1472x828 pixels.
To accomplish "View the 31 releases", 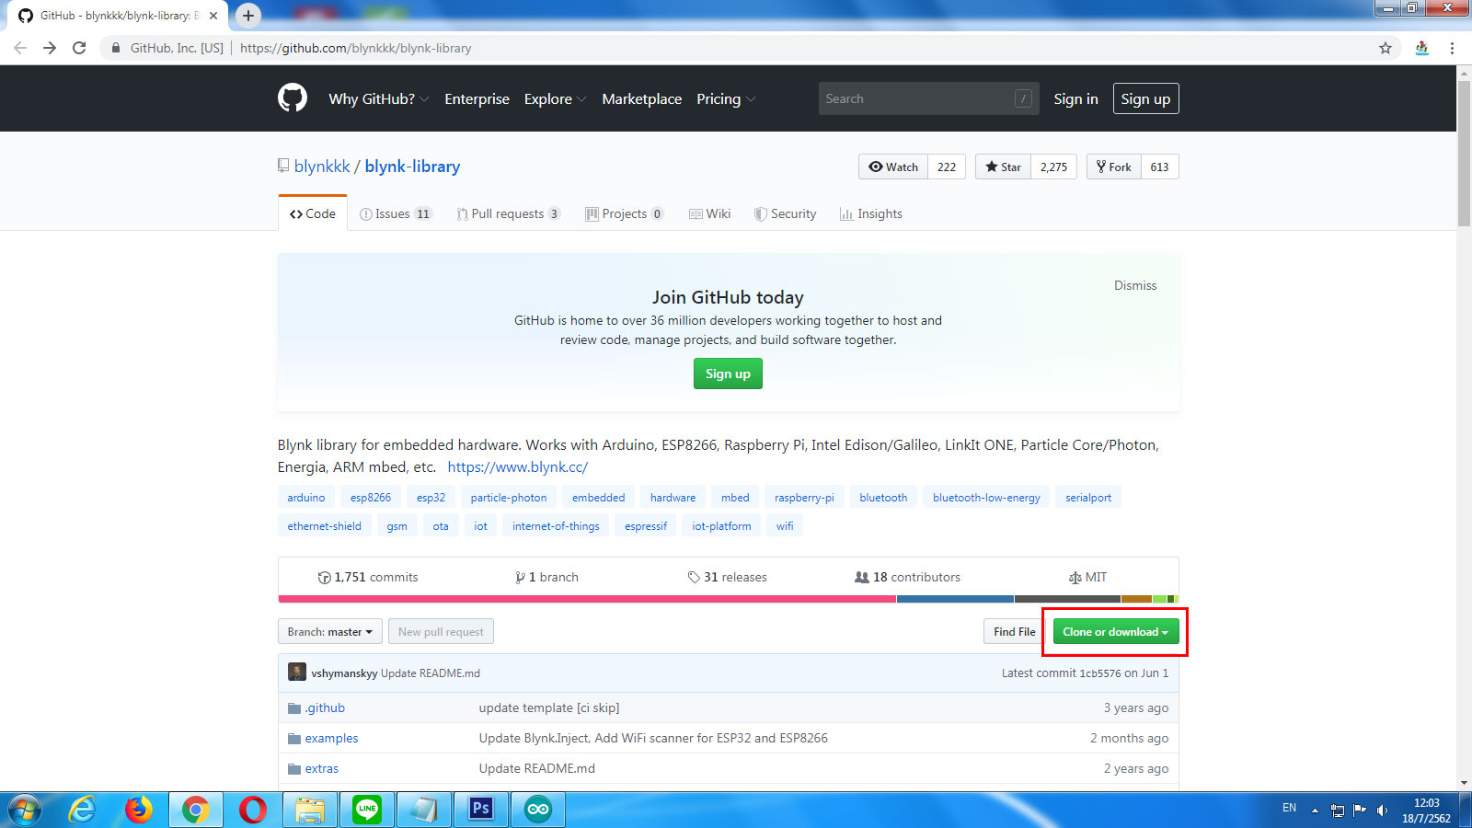I will (727, 577).
